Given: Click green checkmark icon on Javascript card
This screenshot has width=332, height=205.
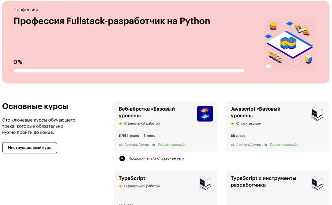Looking at the screenshot, I should 266,145.
